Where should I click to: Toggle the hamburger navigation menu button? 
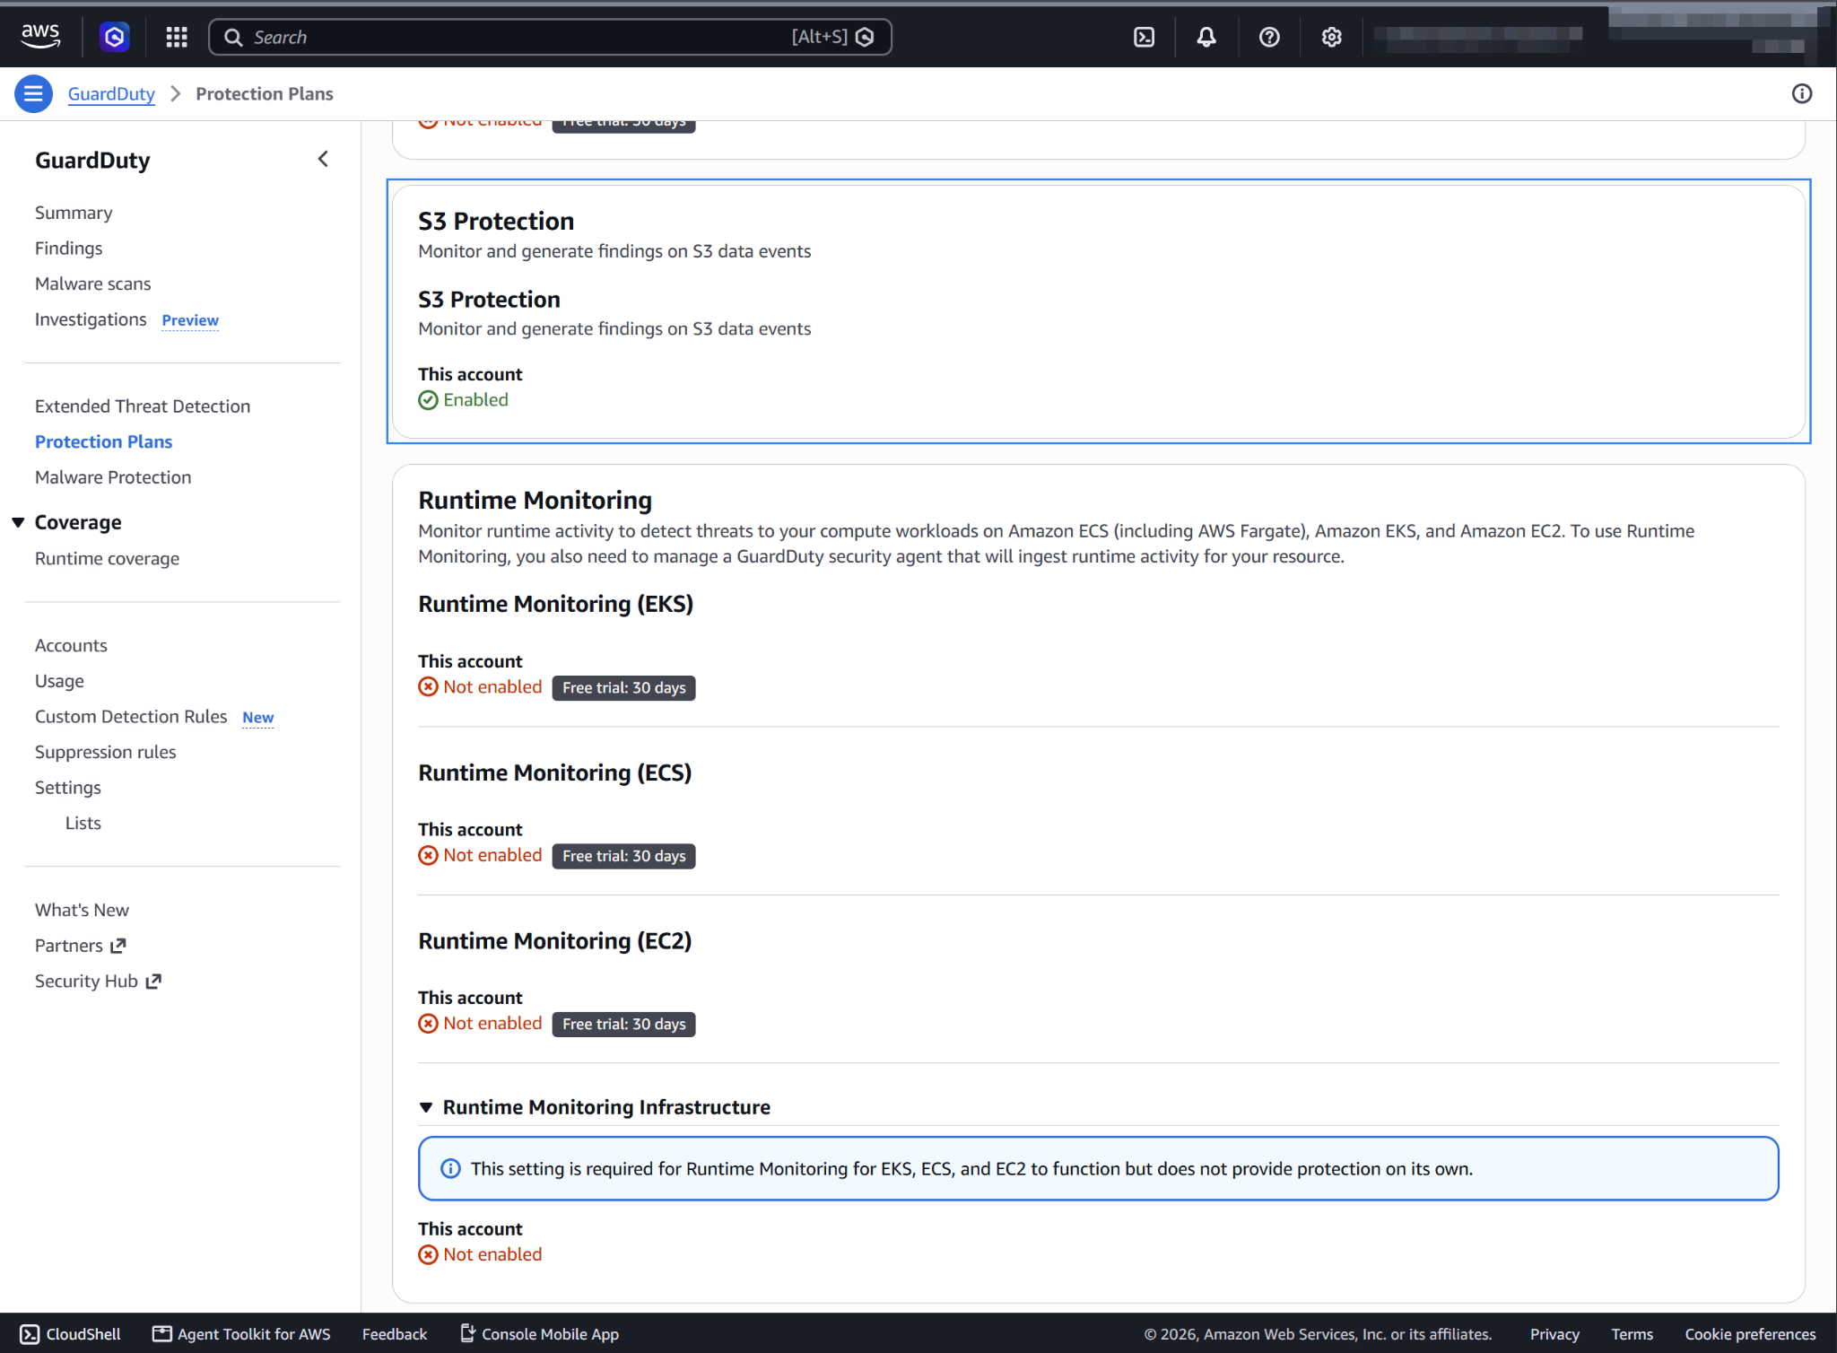pos(33,93)
